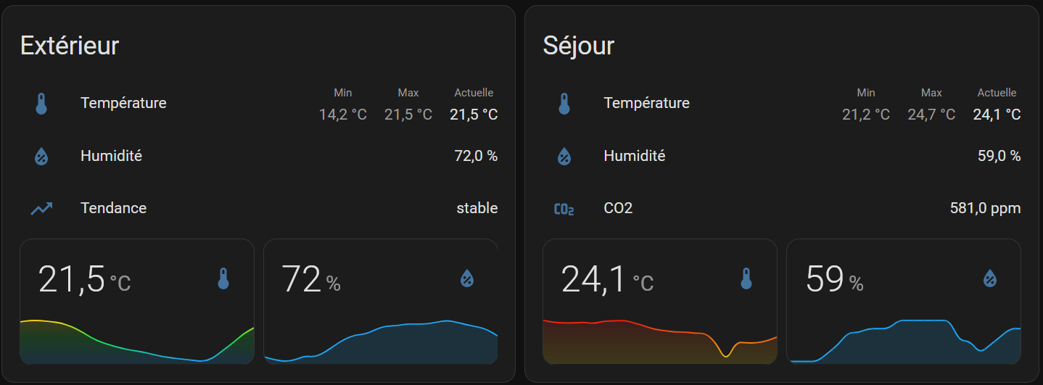Viewport: 1043px width, 385px height.
Task: Click thermometer icon in 21,5 °C graph card
Action: 223,278
